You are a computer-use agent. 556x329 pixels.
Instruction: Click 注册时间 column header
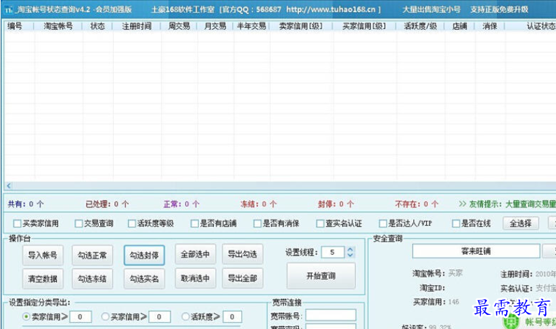point(137,26)
